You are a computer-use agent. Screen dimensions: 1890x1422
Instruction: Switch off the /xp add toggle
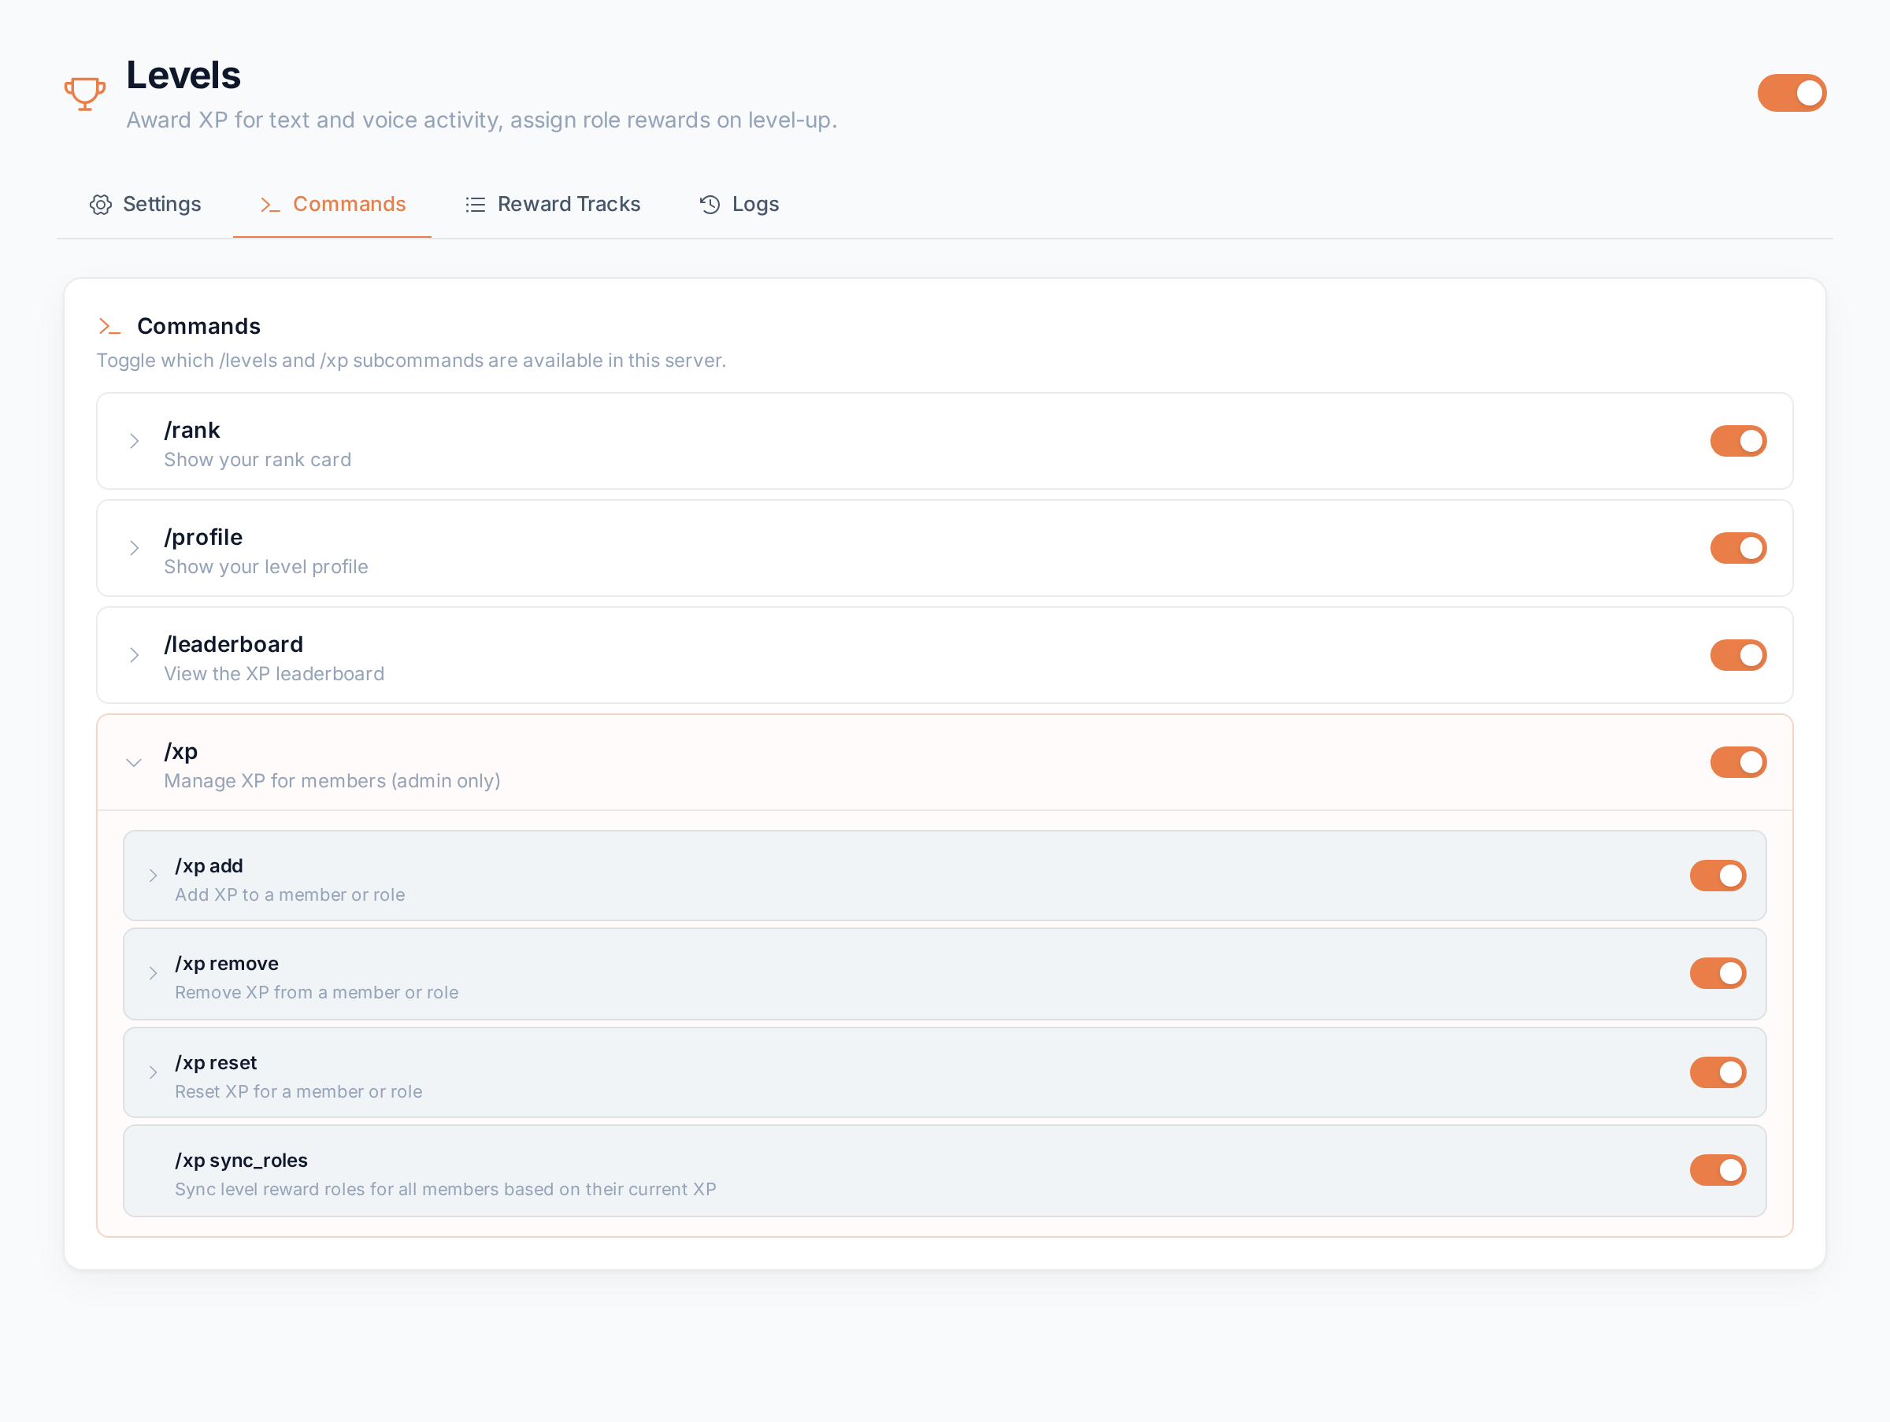[1718, 876]
